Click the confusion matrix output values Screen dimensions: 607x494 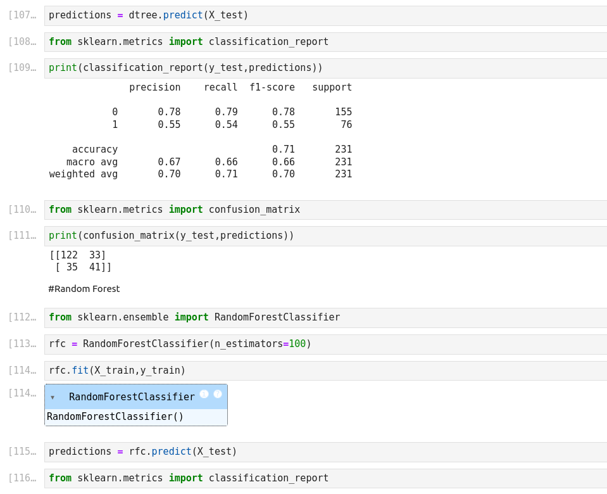pyautogui.click(x=80, y=261)
